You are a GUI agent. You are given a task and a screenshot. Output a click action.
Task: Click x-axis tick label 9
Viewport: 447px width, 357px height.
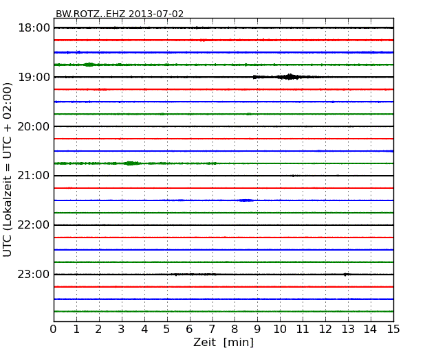tap(257, 329)
